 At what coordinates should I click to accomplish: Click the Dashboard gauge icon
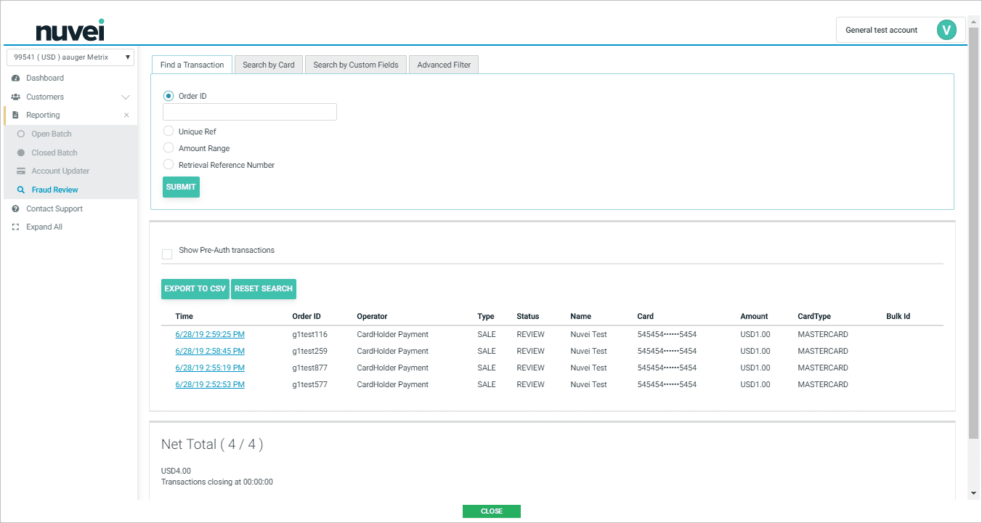(x=15, y=78)
